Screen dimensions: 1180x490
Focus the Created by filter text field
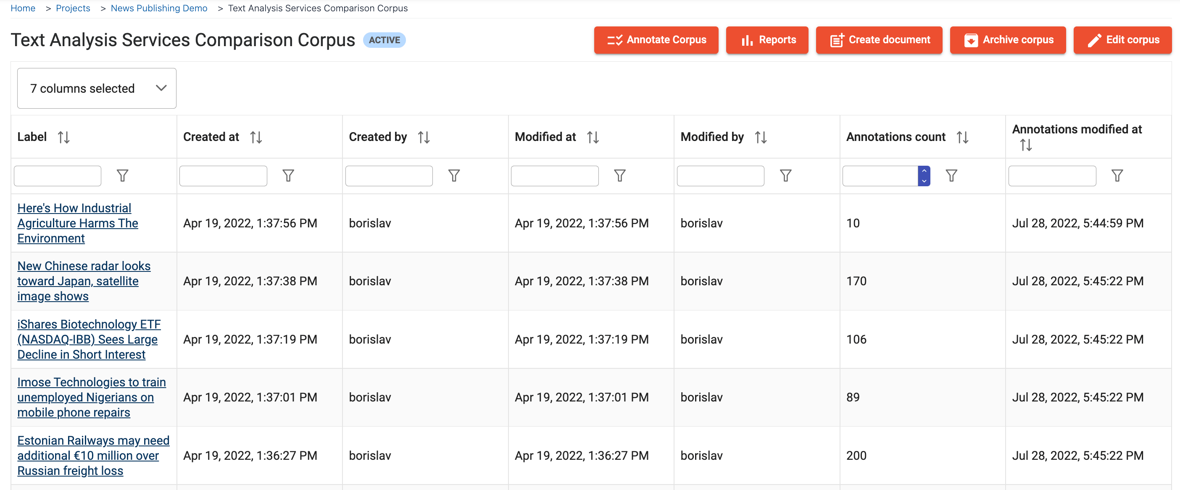pos(388,176)
